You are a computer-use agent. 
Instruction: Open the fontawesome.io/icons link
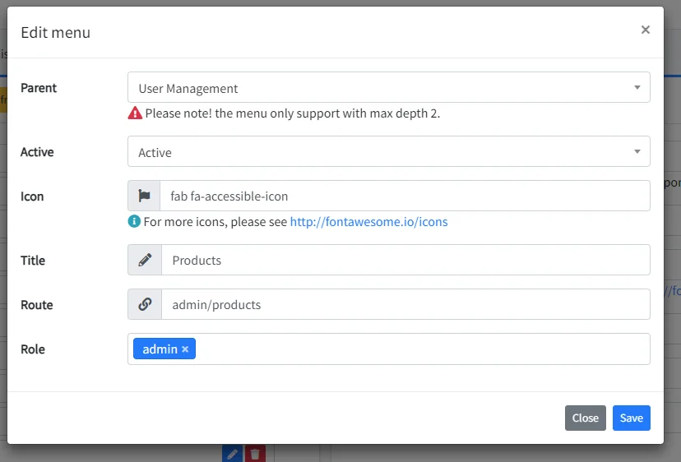coord(368,222)
